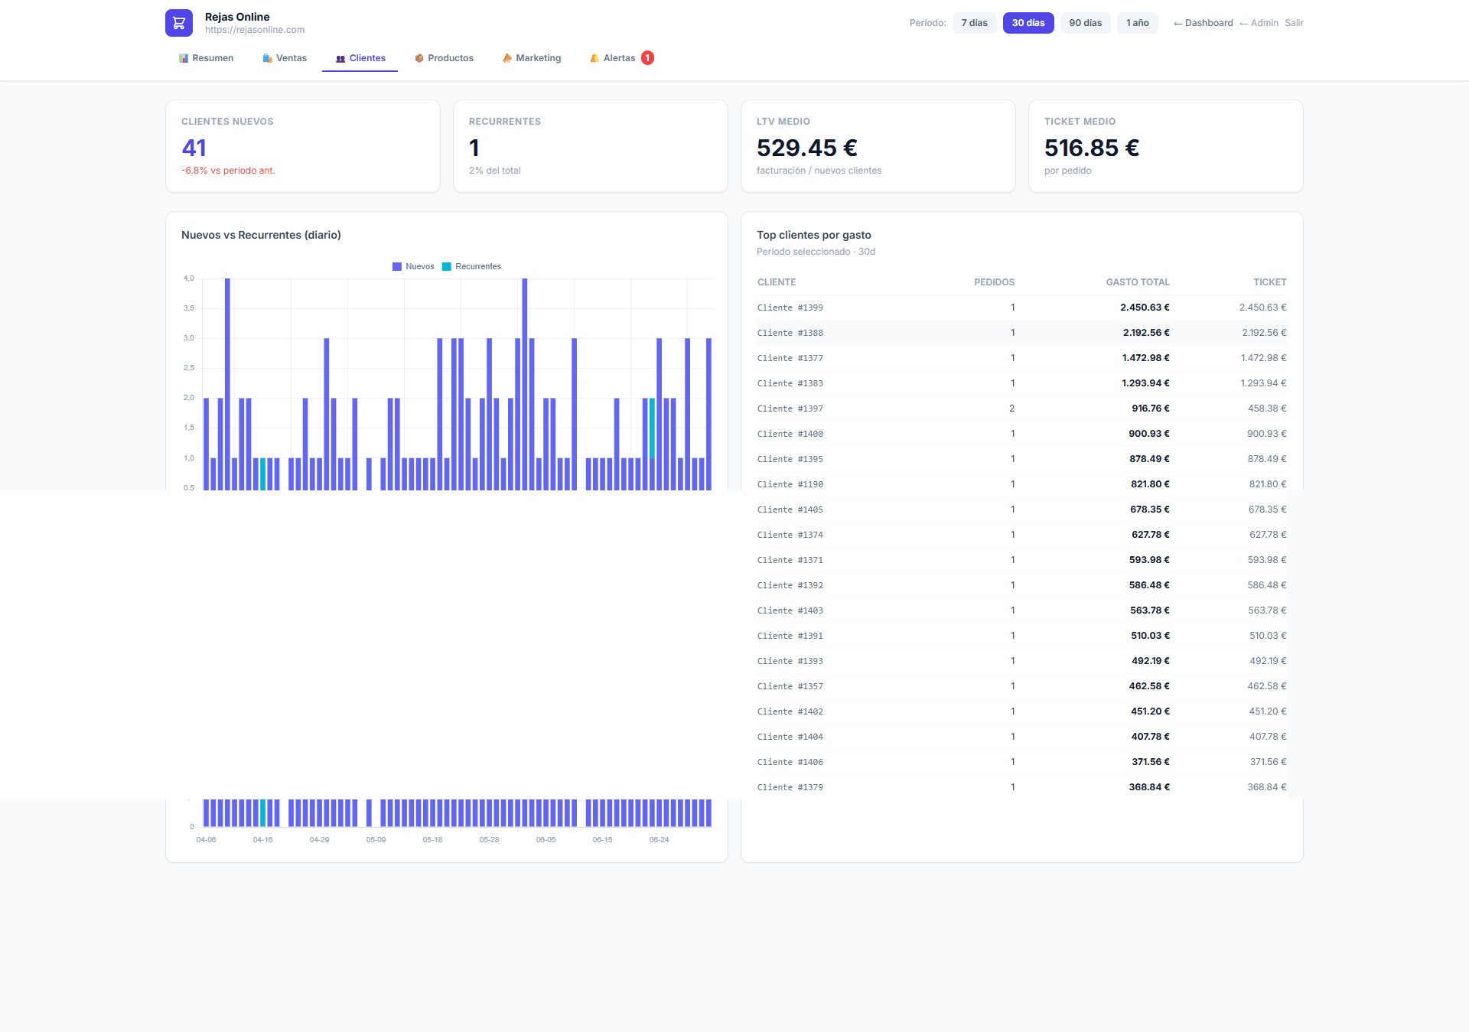Image resolution: width=1469 pixels, height=1032 pixels.
Task: Select row Cliente #1357
Action: 1021,686
